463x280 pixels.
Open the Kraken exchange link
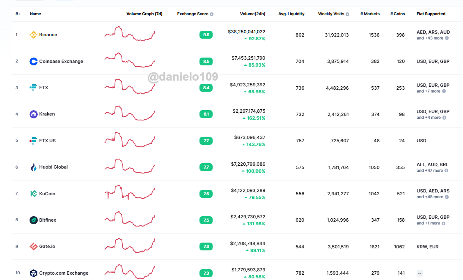(x=47, y=114)
